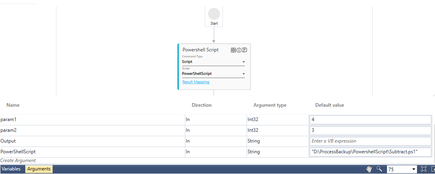
Task: Open the zoom percentage dropdown showing 75
Action: 413,169
